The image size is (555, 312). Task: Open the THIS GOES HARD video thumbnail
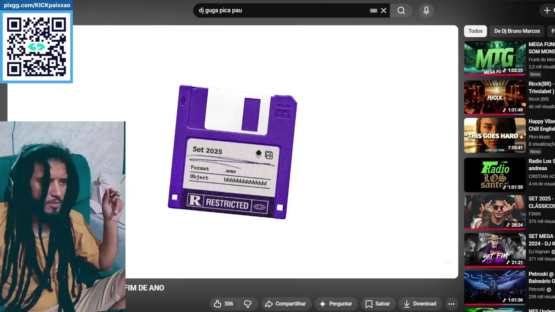(495, 135)
